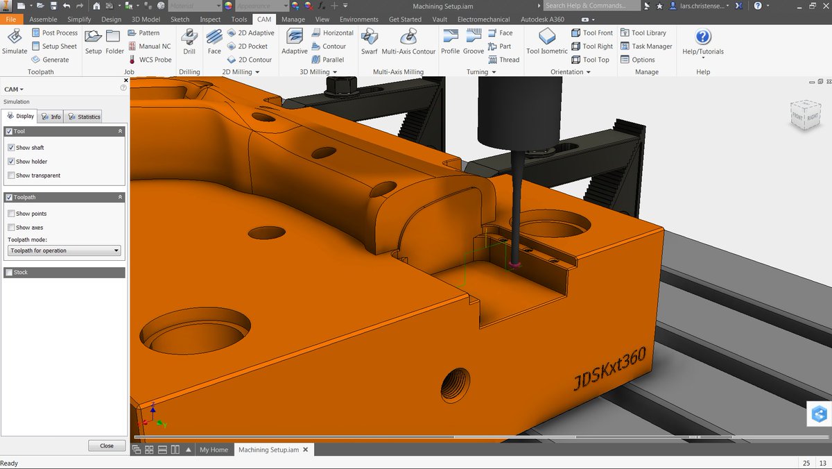The height and width of the screenshot is (469, 832).
Task: Select the Groove turning tool
Action: pos(474,42)
